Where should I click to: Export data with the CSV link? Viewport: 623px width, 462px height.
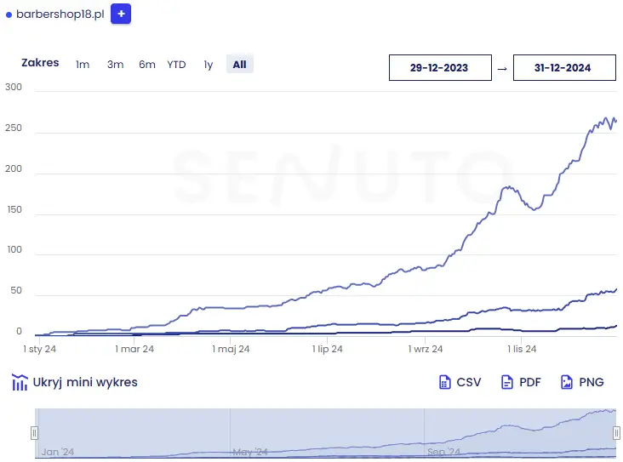coord(468,382)
